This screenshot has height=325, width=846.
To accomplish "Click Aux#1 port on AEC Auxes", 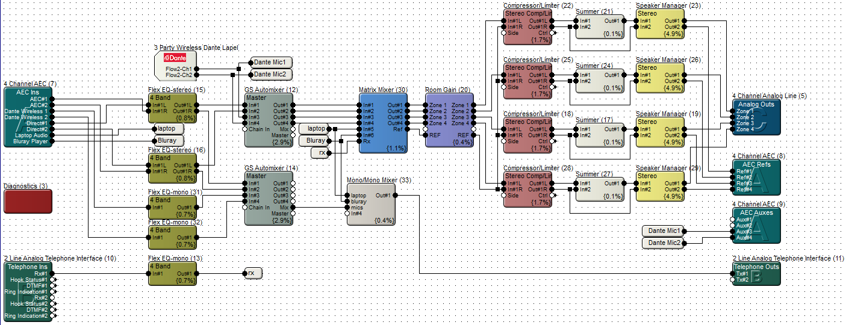I will coord(732,219).
